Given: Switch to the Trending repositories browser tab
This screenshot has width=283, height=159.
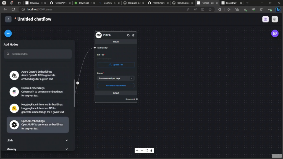Looking at the screenshot, I should (182, 3).
